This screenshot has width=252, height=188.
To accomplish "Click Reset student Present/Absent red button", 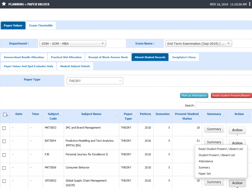I will coord(231,95).
